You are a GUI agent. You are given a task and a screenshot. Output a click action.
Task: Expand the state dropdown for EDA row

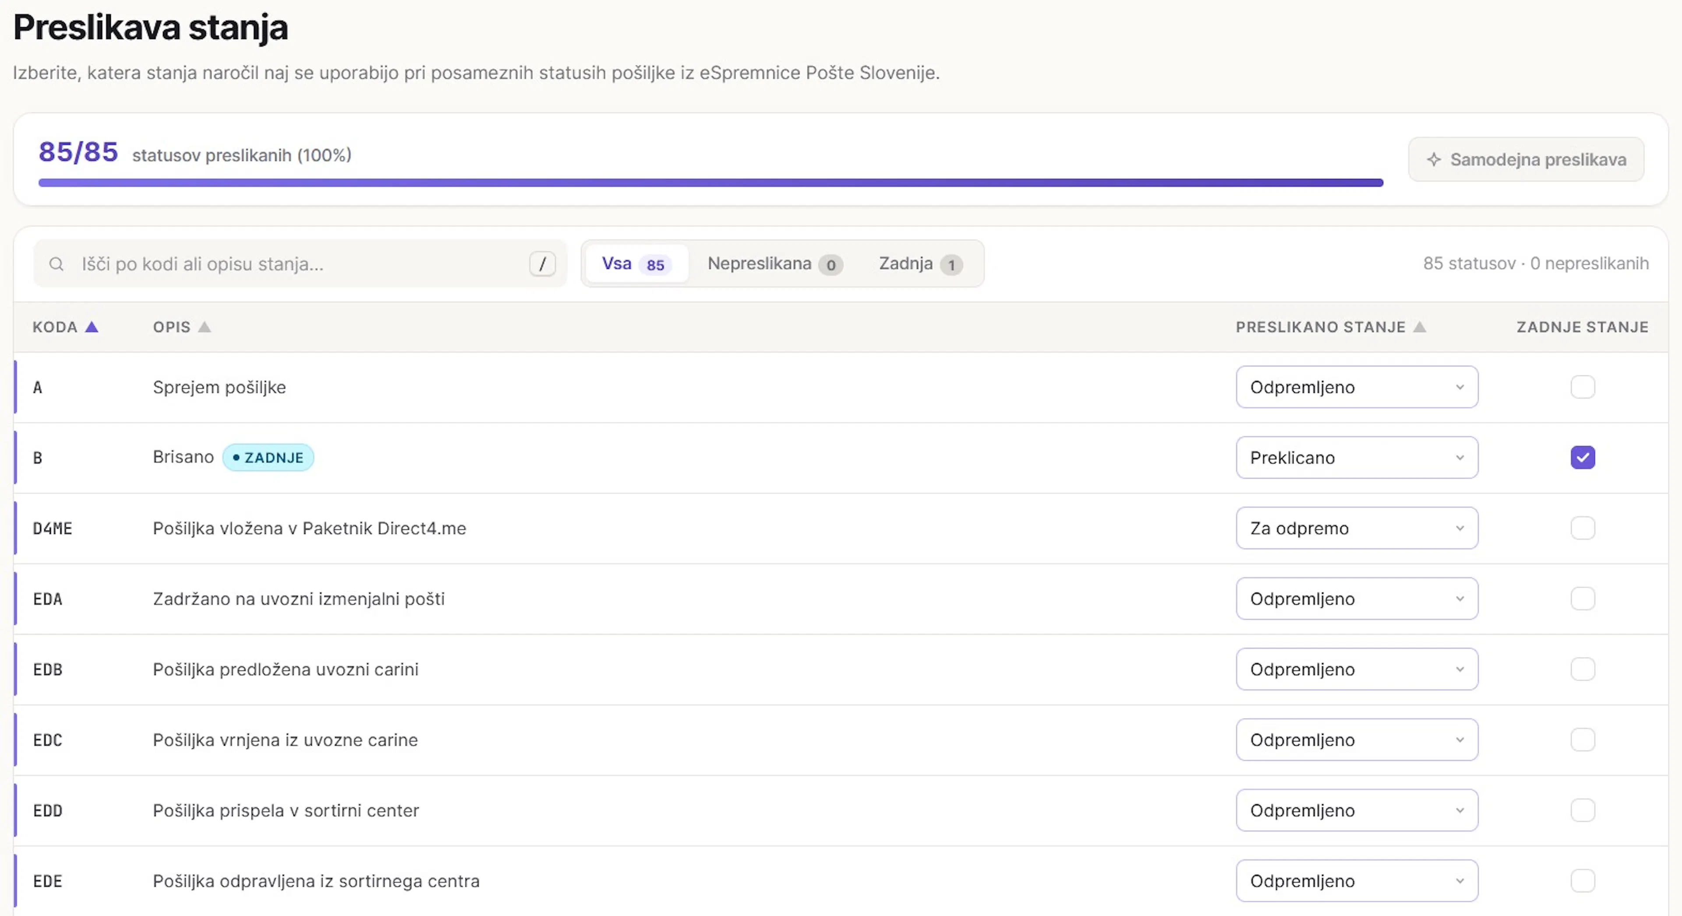click(x=1357, y=598)
